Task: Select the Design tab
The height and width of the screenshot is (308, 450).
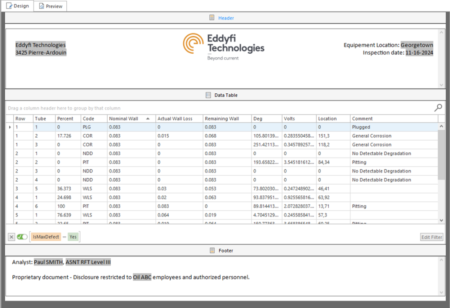Action: 18,6
